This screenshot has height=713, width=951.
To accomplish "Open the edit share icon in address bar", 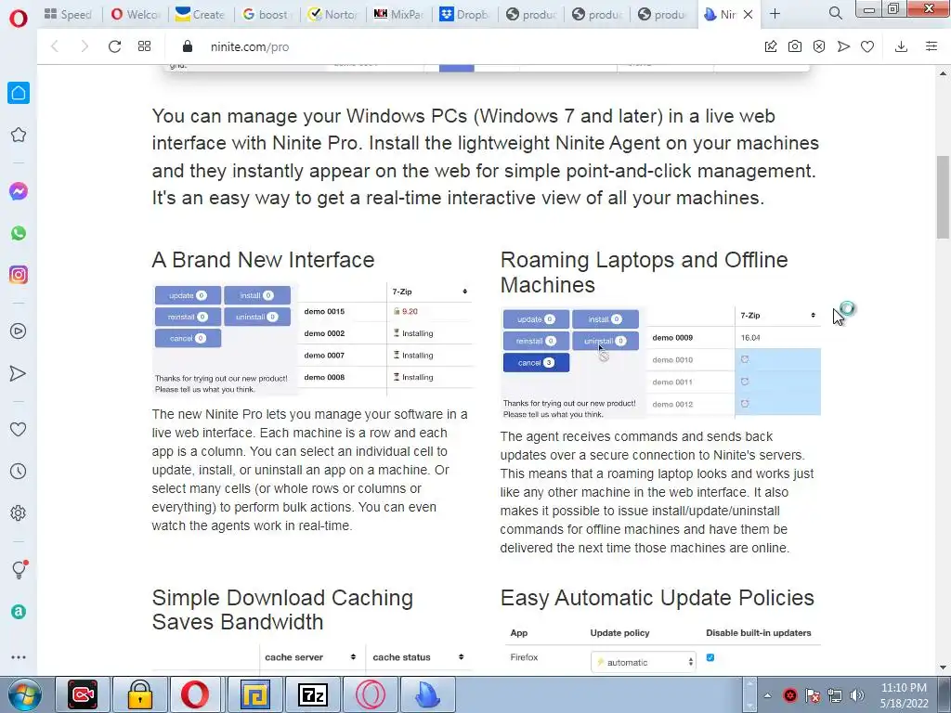I will tap(771, 46).
